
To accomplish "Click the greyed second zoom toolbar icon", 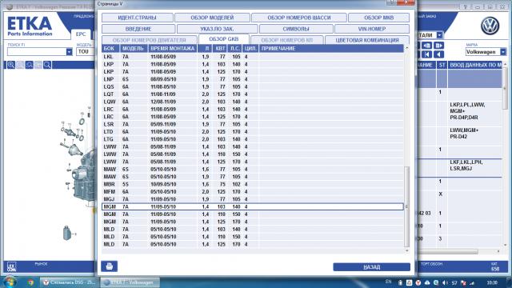I will click(20, 65).
